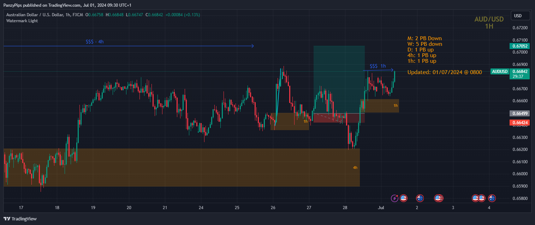Click the 17 date label on the time axis
Viewport: 535px width, 225px height.
[21, 207]
